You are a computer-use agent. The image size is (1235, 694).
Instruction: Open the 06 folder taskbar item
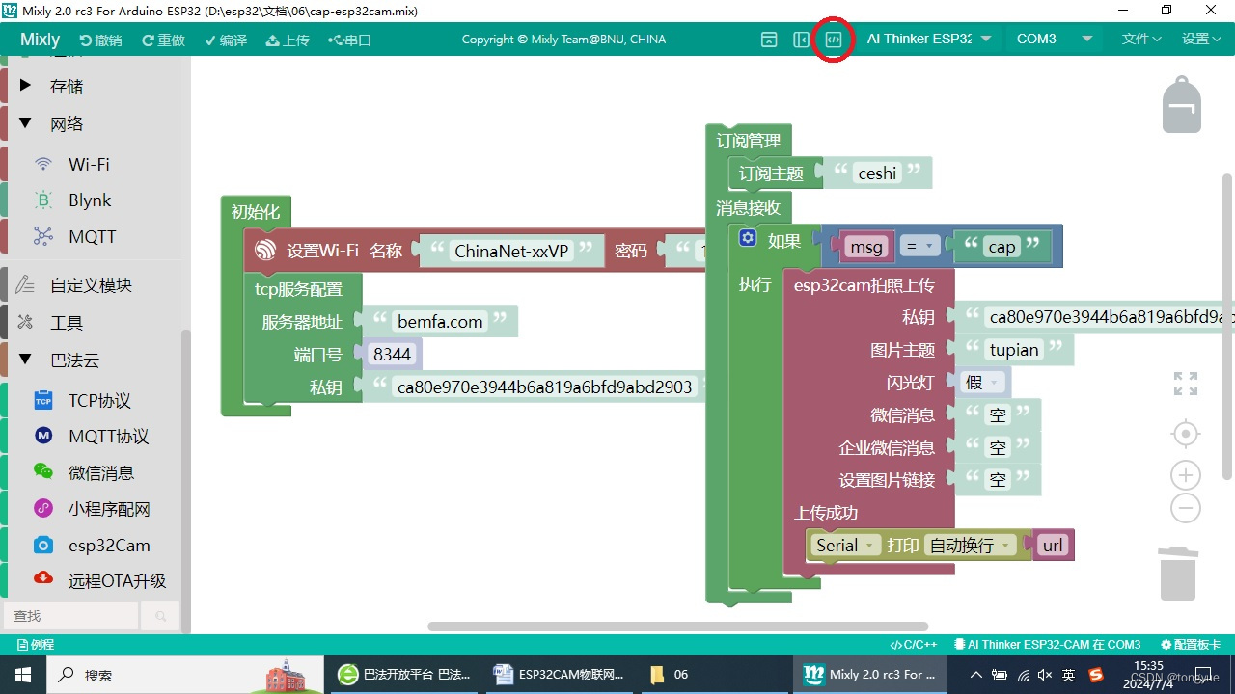point(713,675)
